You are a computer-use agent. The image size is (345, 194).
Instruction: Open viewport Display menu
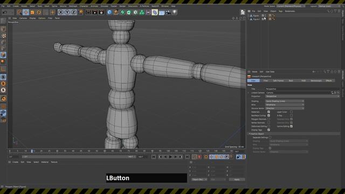coord(32,18)
